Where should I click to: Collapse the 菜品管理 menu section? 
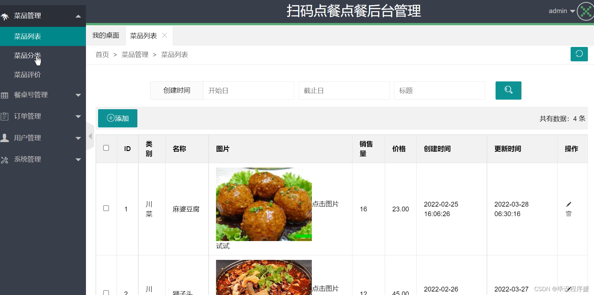tap(78, 16)
